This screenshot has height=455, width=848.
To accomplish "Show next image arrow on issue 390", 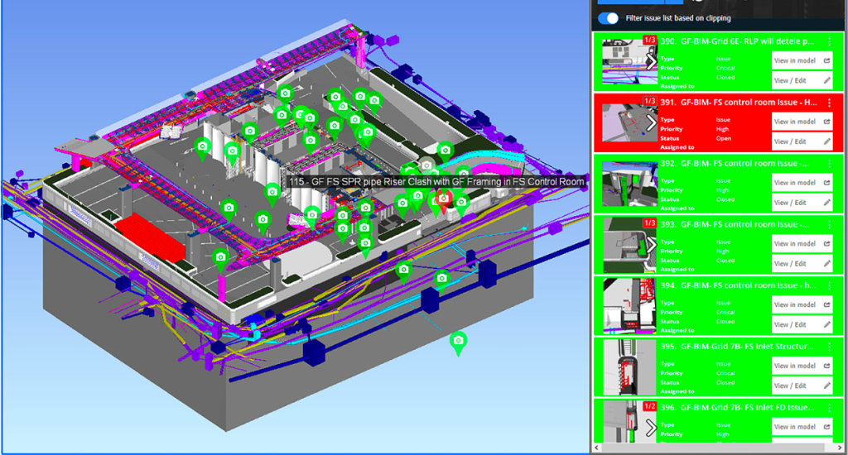I will click(651, 60).
